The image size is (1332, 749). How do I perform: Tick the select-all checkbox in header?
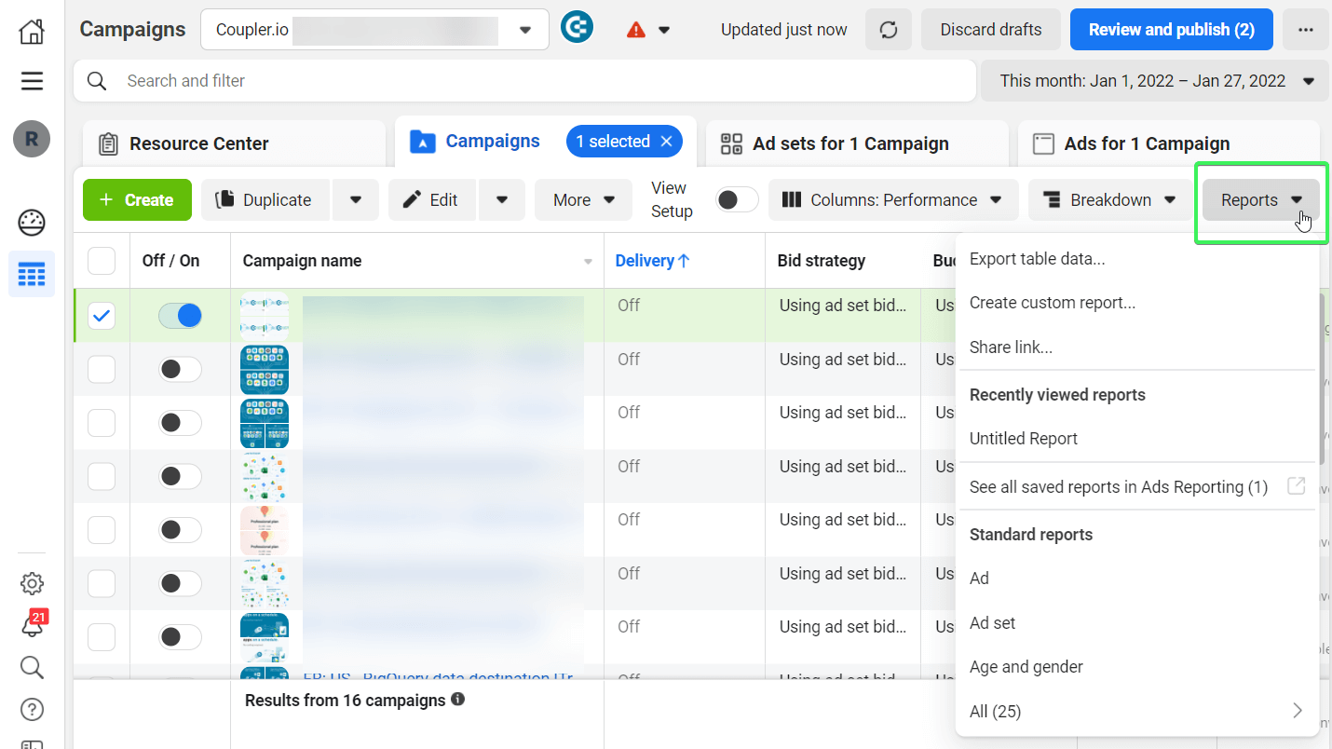[102, 261]
